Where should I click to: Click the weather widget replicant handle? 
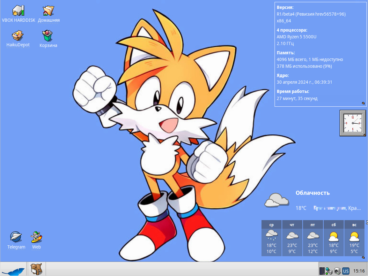[363, 257]
